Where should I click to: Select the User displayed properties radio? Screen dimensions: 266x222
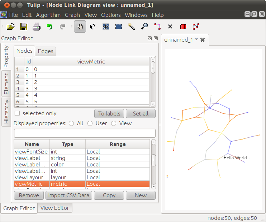(90, 123)
